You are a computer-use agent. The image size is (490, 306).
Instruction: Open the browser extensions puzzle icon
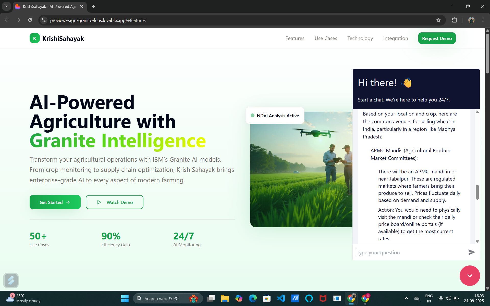point(454,20)
